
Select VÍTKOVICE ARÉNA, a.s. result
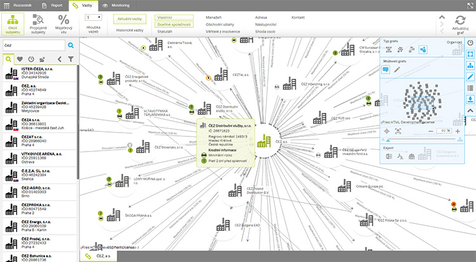[39, 158]
